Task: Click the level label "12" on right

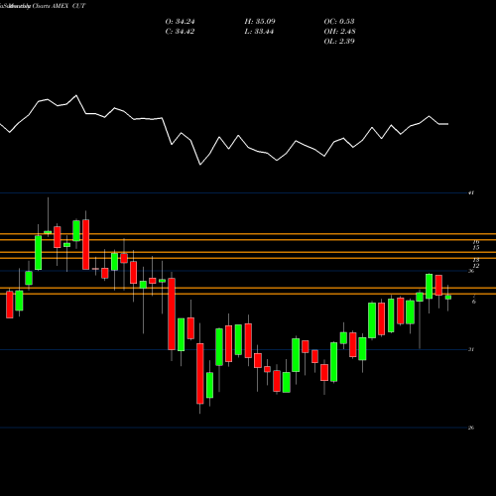Action: pos(476,266)
